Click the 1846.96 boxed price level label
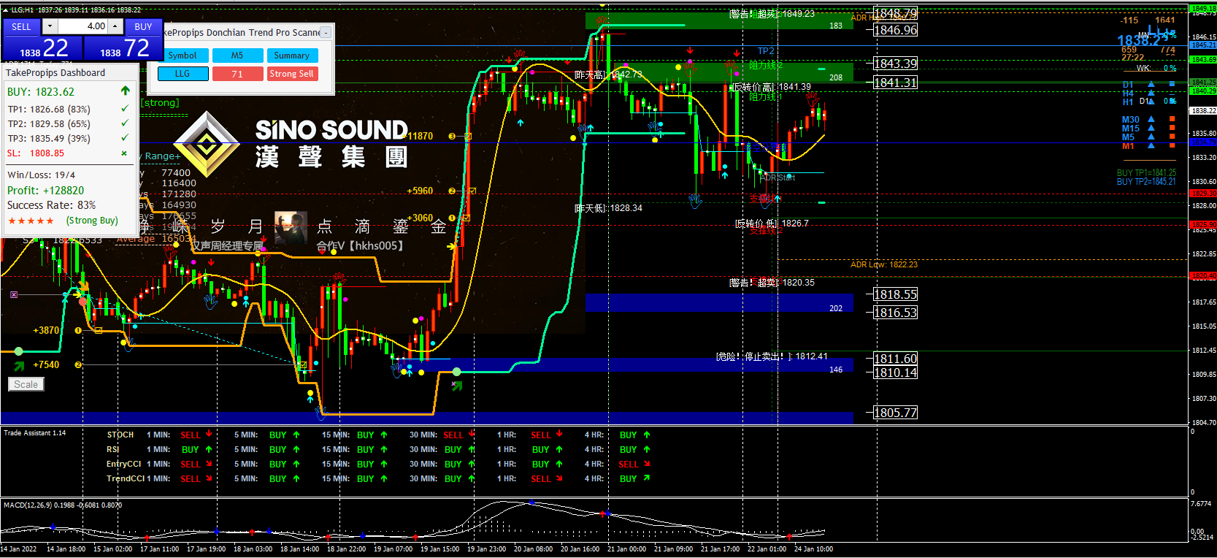The height and width of the screenshot is (558, 1217). coord(896,30)
